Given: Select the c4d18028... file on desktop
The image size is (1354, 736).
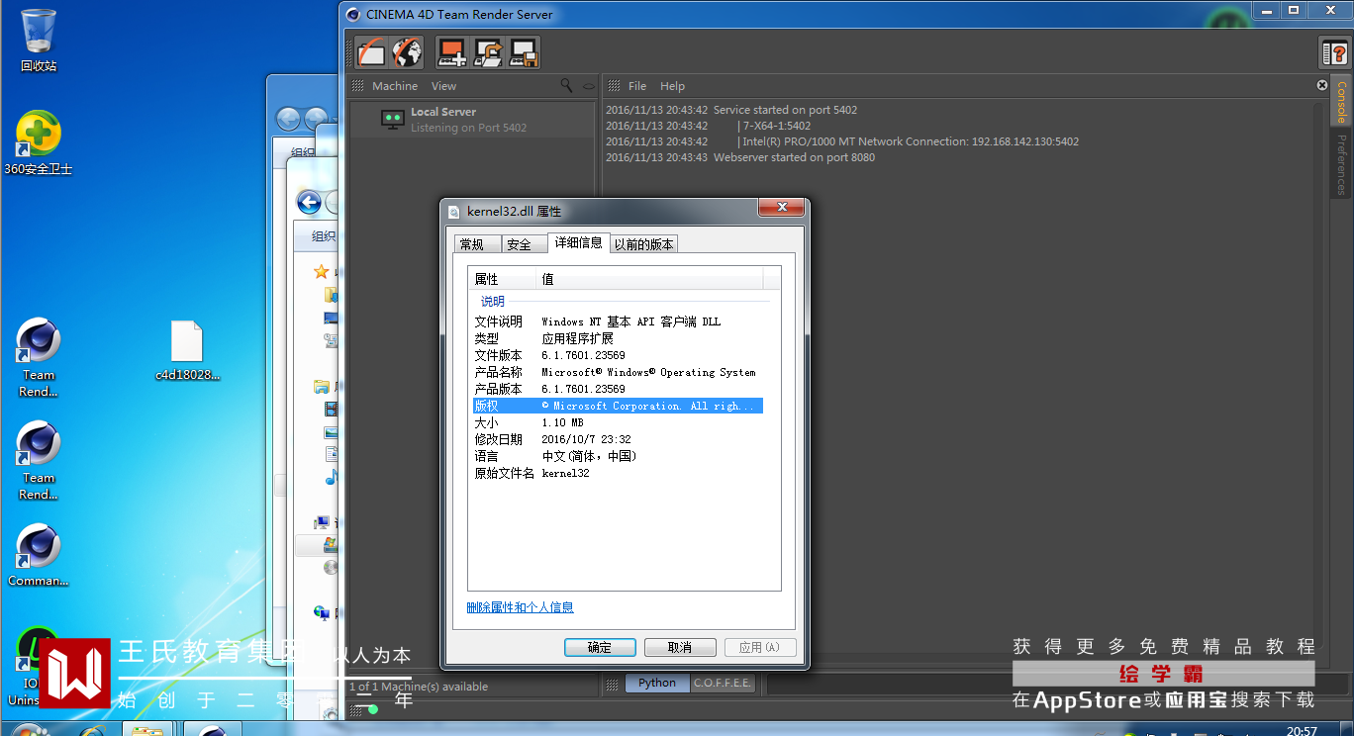Looking at the screenshot, I should coord(187,351).
